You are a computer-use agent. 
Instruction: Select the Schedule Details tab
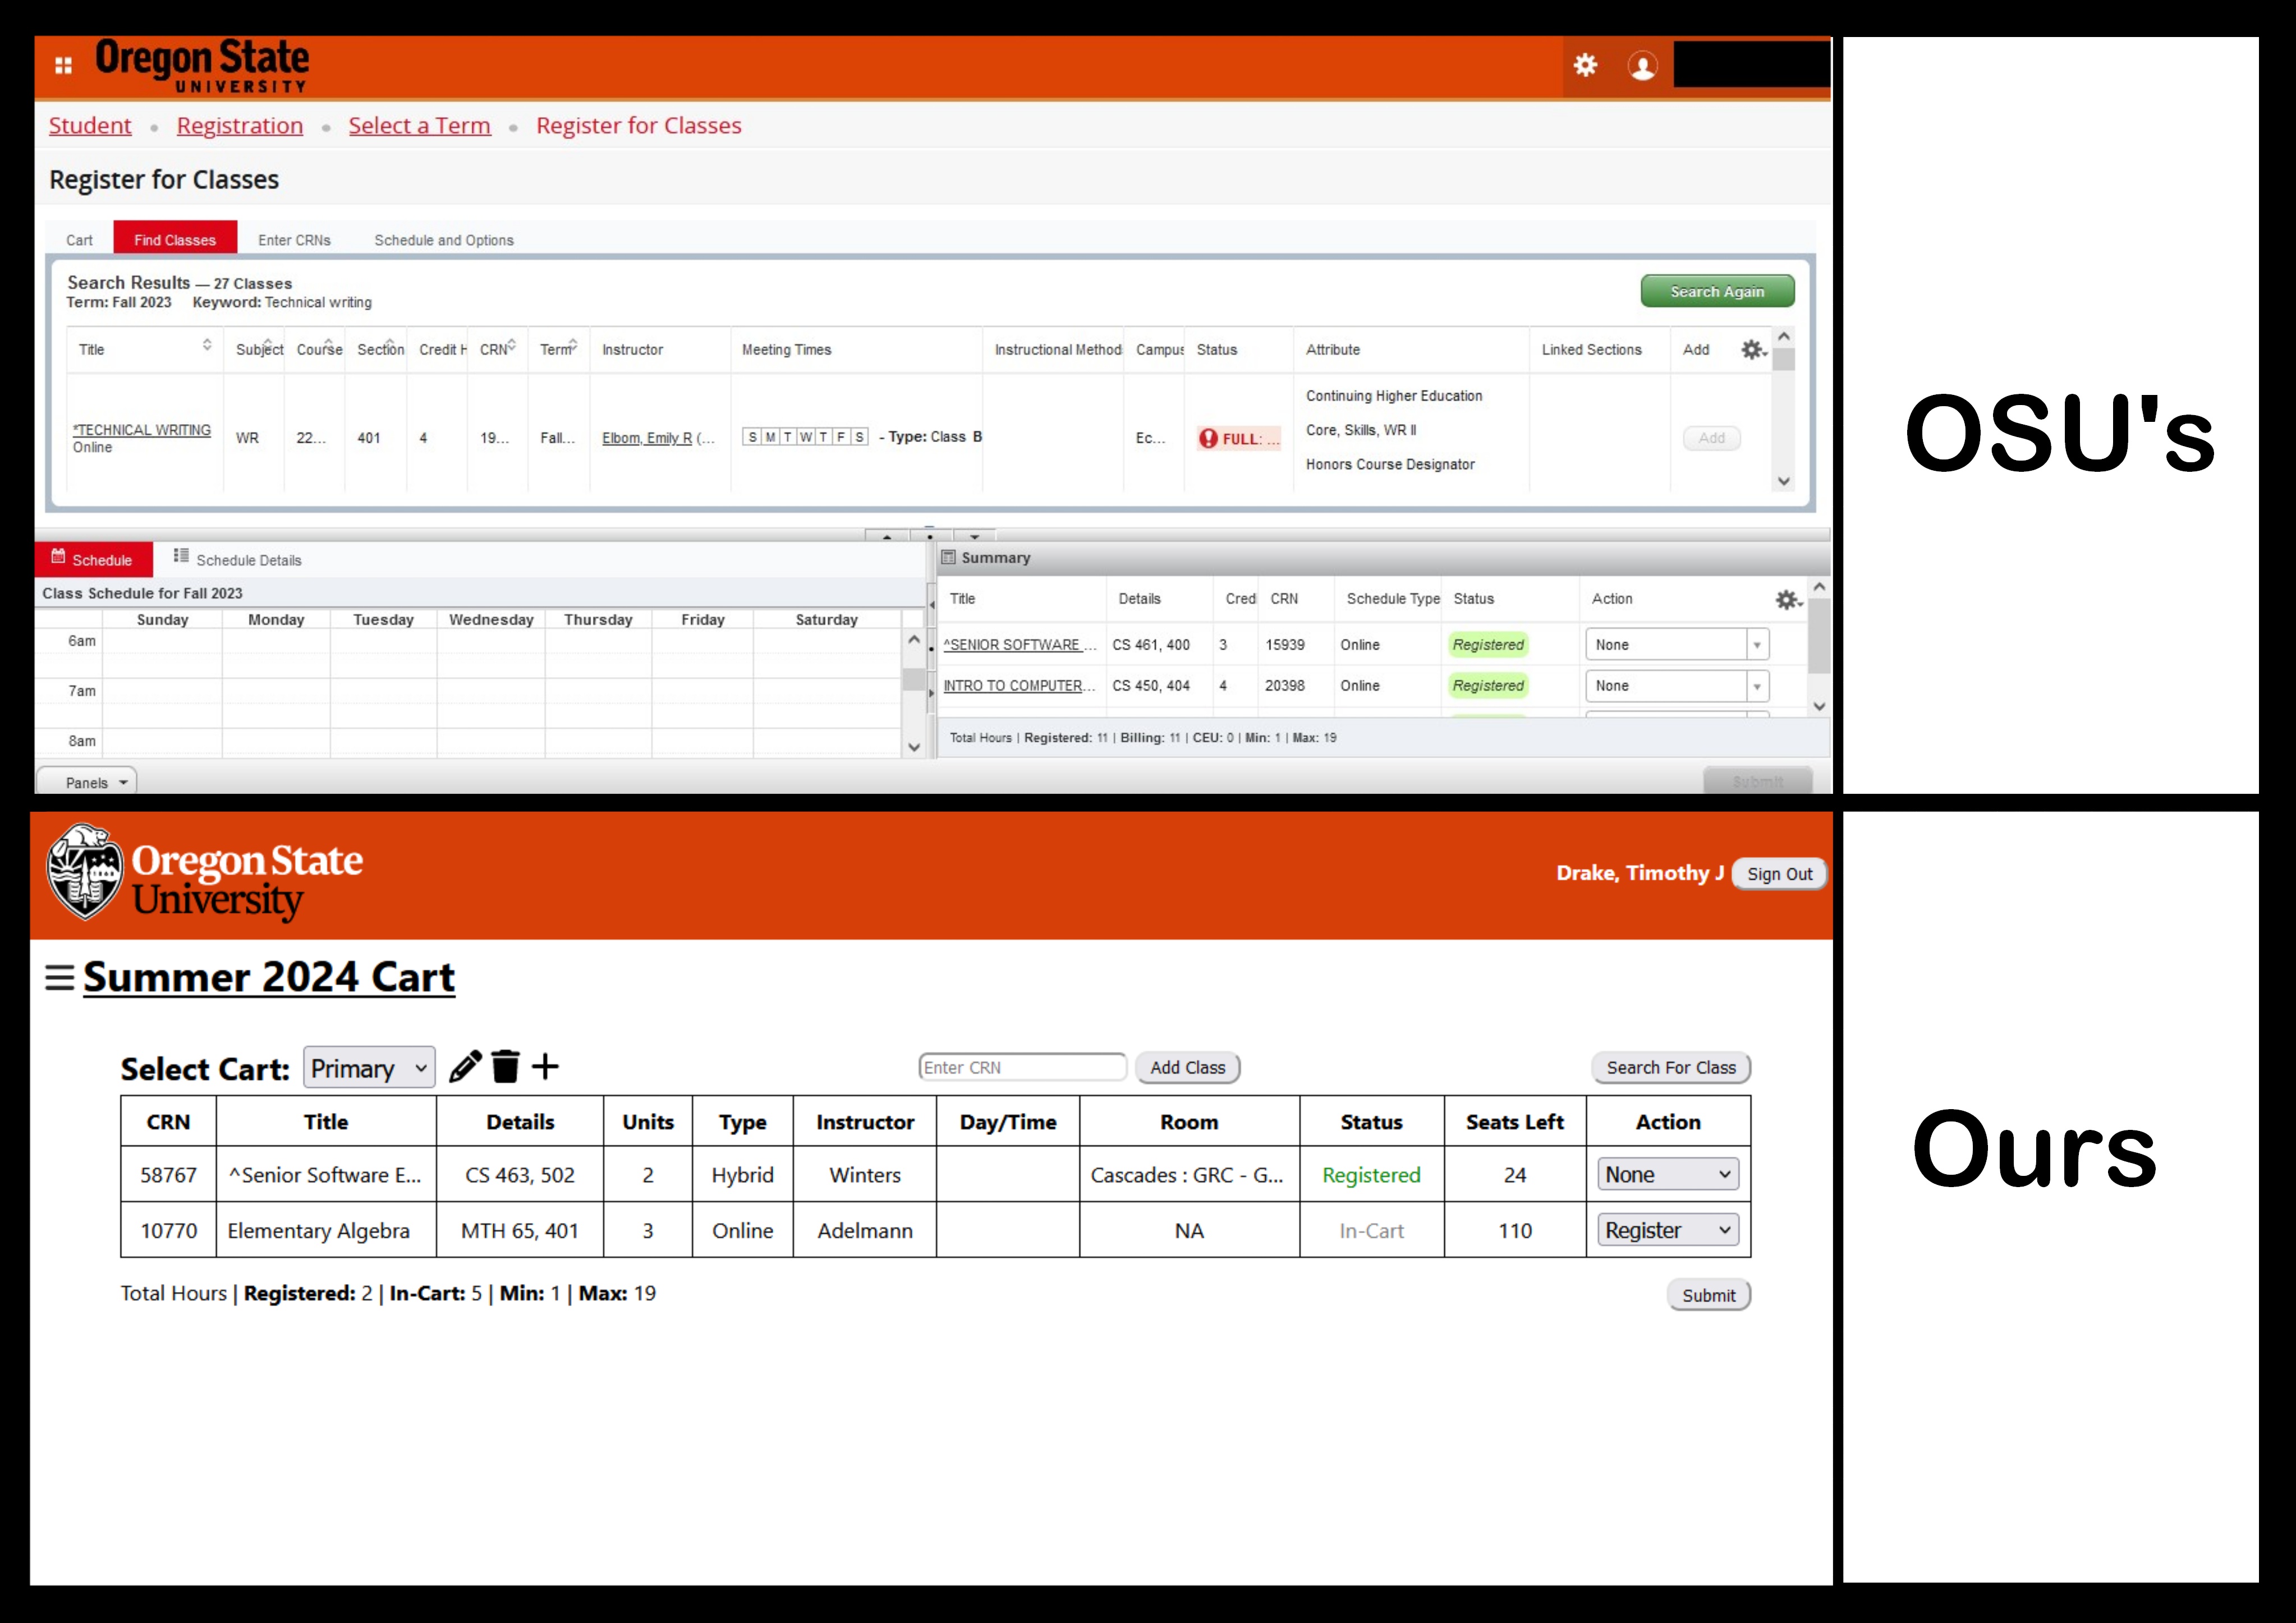coord(238,559)
